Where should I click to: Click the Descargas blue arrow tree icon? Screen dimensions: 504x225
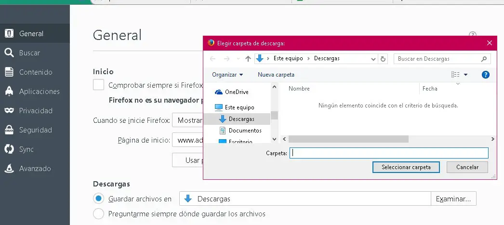coord(223,119)
